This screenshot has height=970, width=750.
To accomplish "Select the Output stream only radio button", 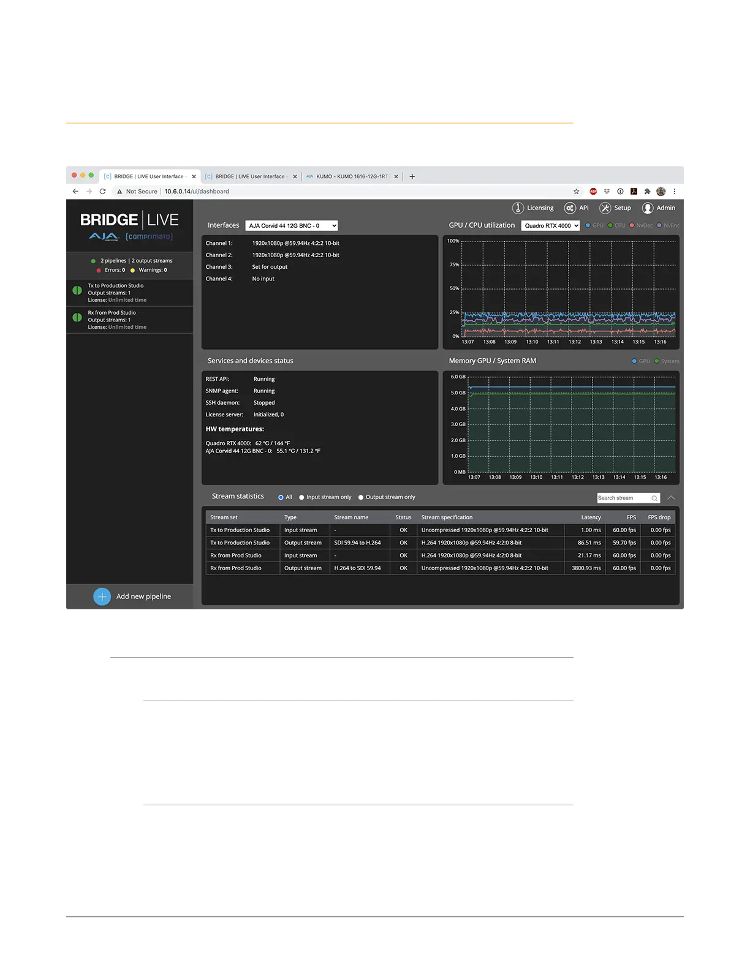I will pos(361,497).
